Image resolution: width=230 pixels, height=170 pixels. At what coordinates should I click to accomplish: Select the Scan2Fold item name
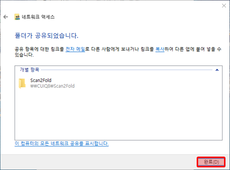[41, 80]
